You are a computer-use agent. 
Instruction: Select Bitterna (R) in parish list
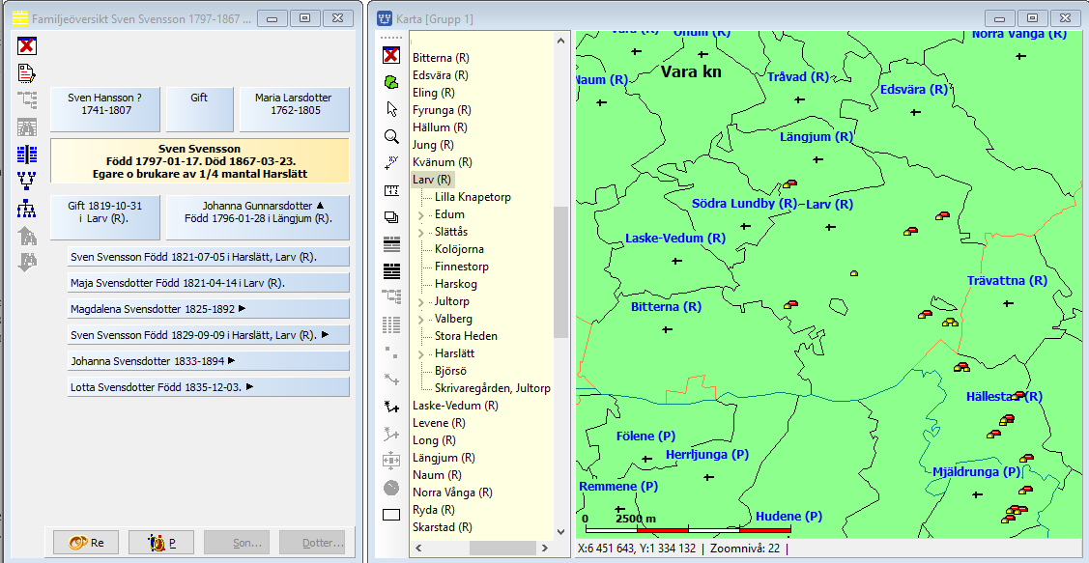coord(441,58)
